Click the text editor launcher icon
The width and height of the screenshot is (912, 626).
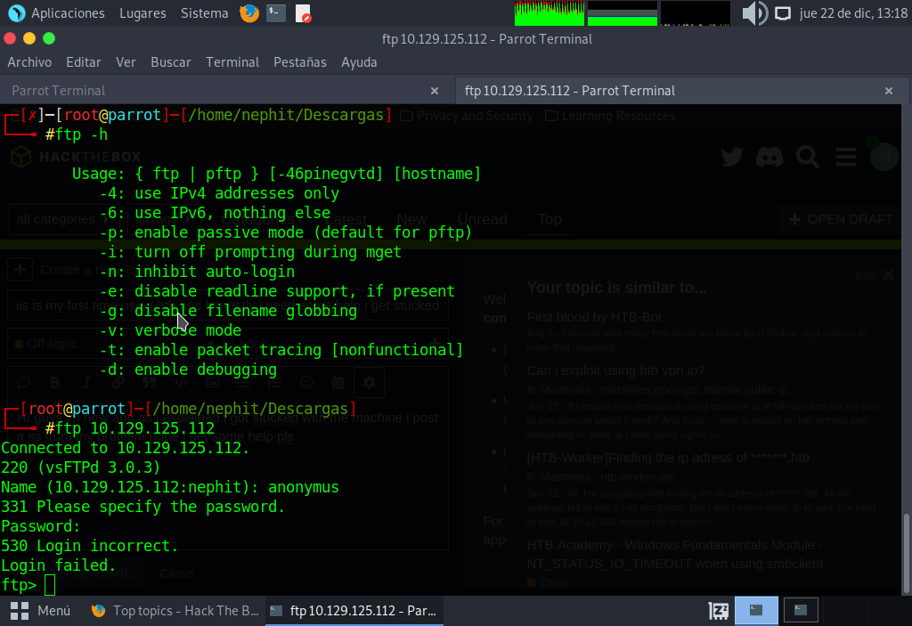click(x=304, y=13)
